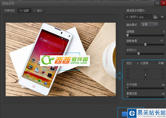Choose bottom-center position in the nine-grid
The height and width of the screenshot is (118, 166).
(145, 78)
